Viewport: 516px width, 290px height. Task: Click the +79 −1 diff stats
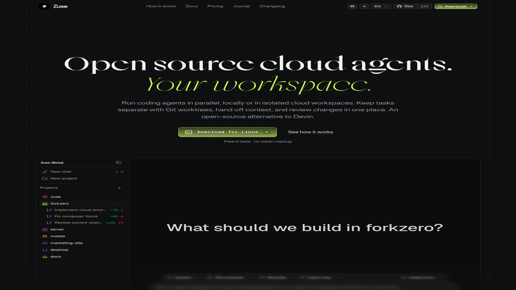[x=117, y=210]
